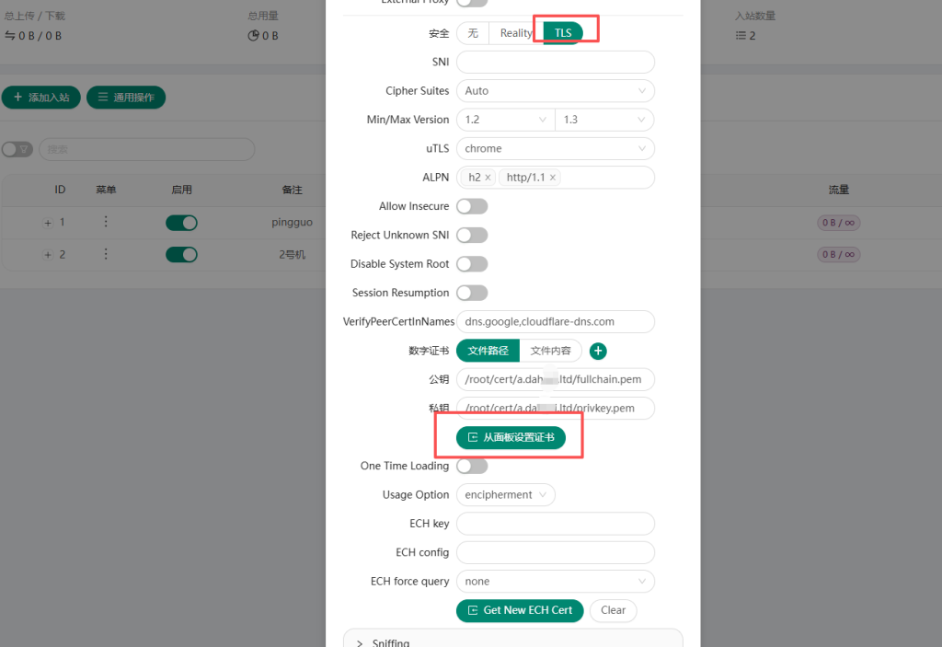Remove the h2 tag from ALPN
942x647 pixels.
[488, 178]
